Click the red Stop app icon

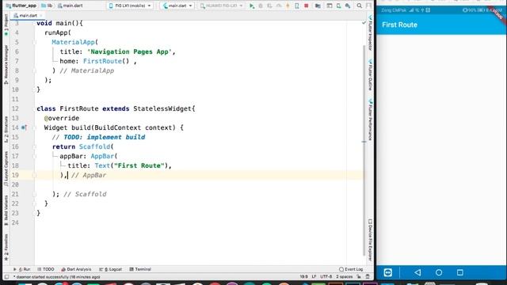(307, 6)
